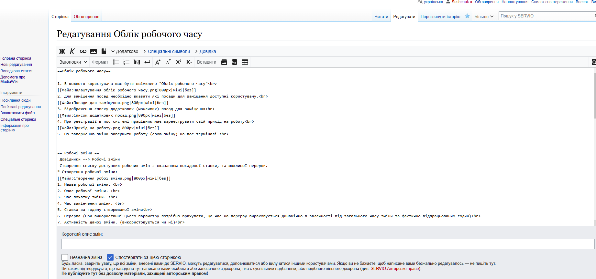This screenshot has height=279, width=596.
Task: Insert a bulleted list
Action: 116,62
